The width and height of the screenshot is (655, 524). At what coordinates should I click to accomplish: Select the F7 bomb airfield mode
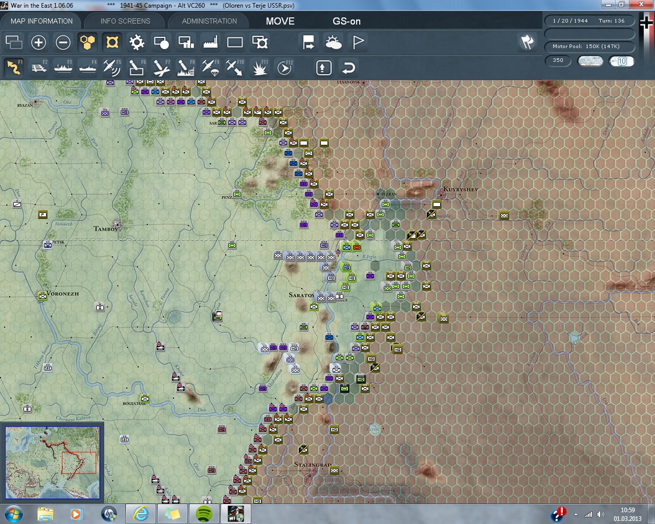pos(161,67)
